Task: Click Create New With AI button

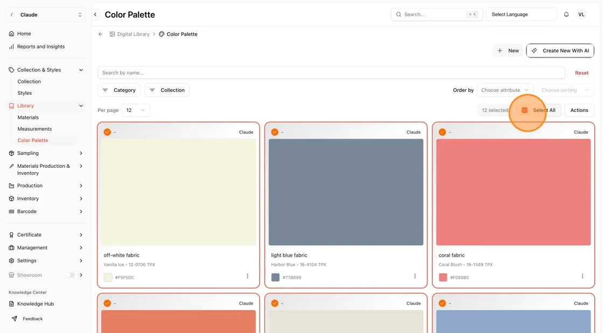Action: (560, 51)
